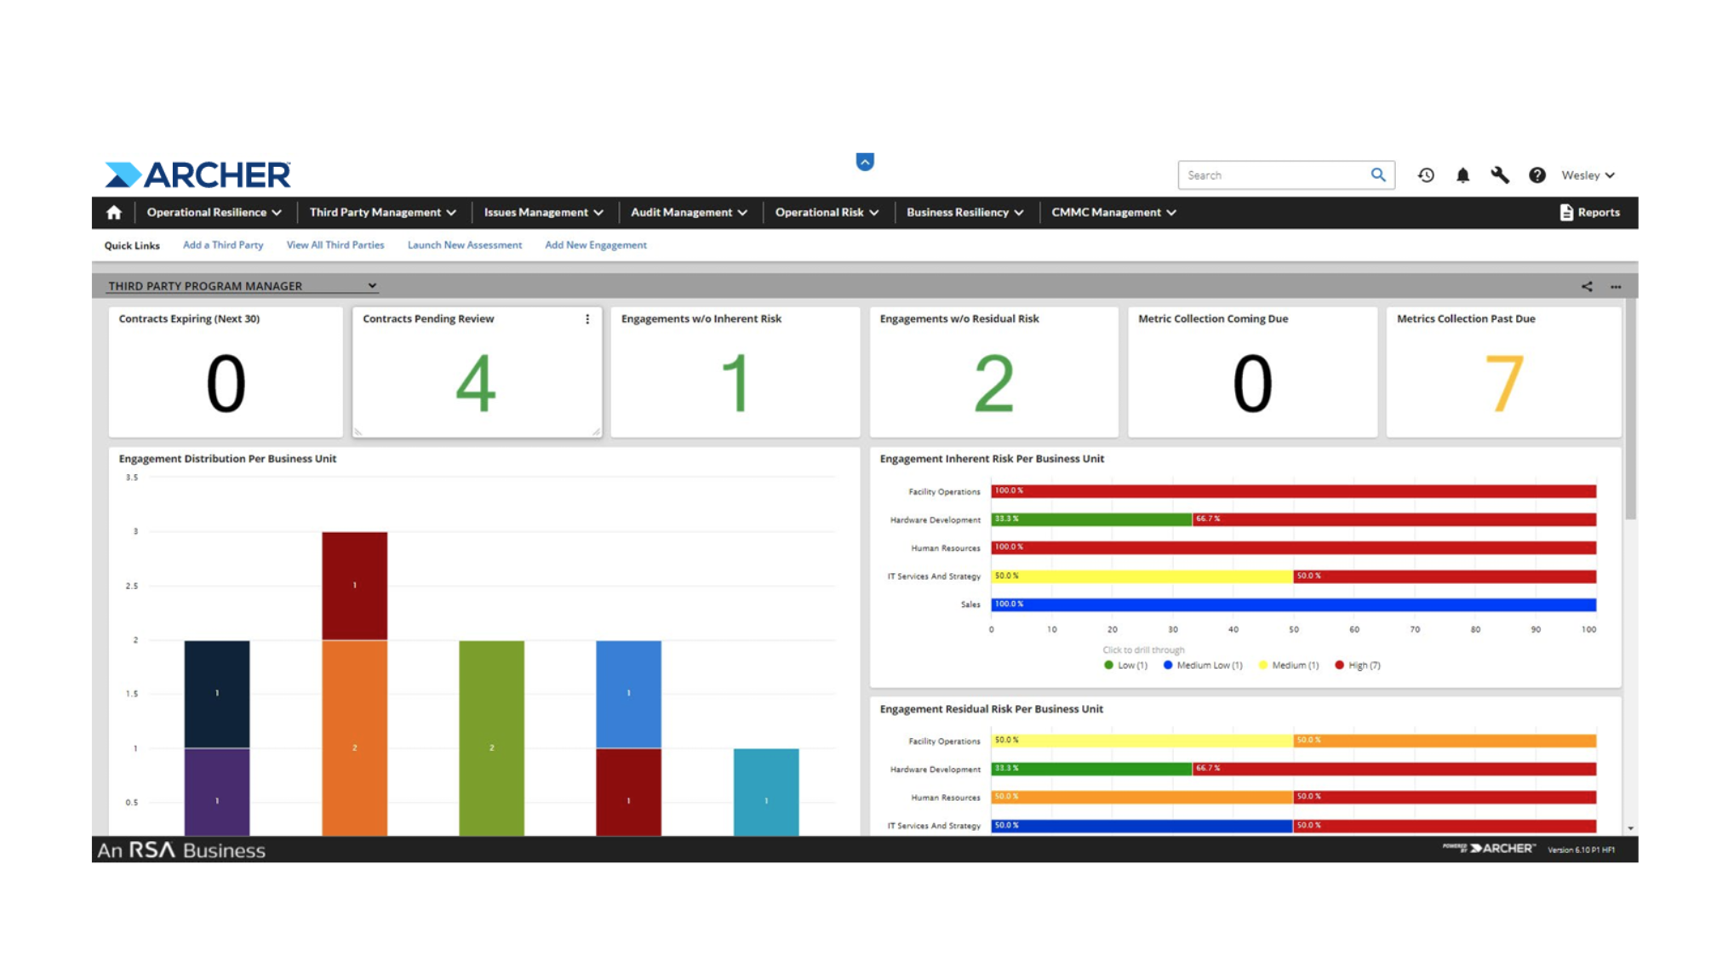Open Contracts Pending Review kebab menu

(587, 319)
